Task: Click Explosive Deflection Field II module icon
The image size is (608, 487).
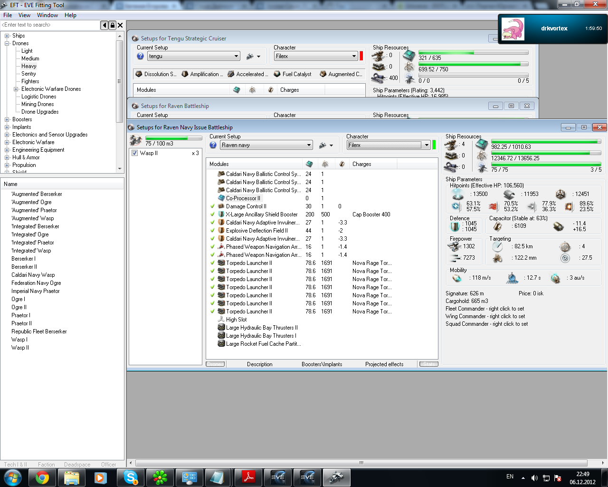Action: click(221, 231)
